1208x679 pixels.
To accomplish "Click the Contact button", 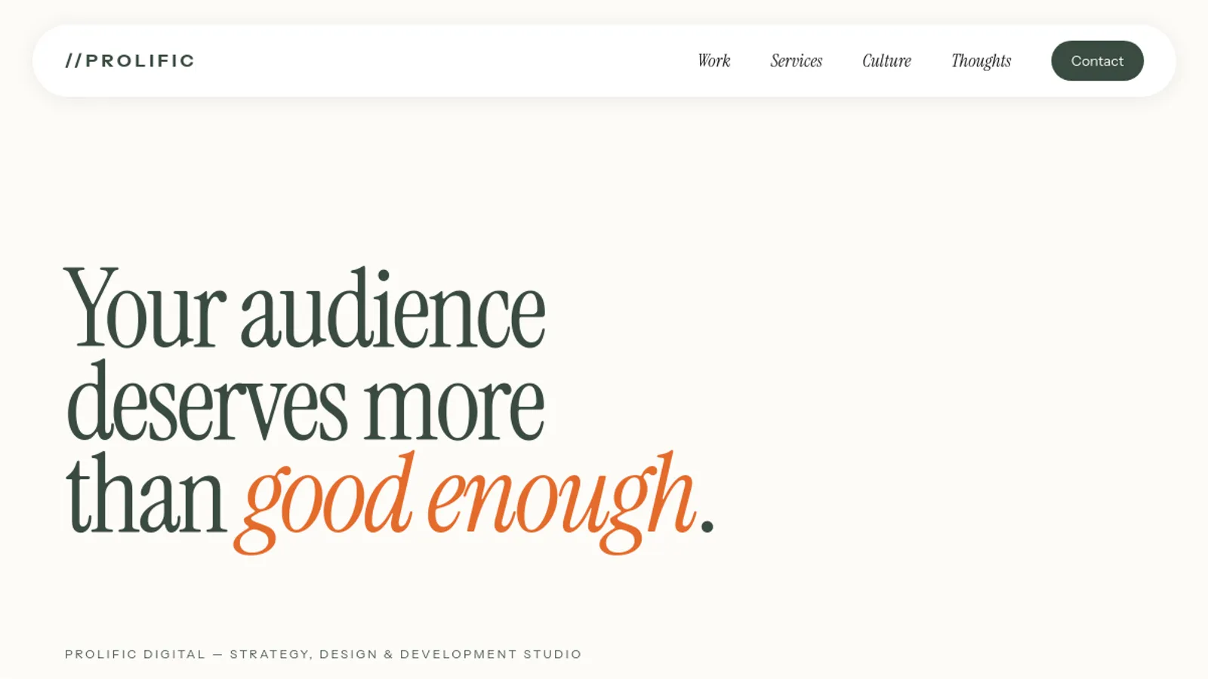I will (x=1097, y=60).
